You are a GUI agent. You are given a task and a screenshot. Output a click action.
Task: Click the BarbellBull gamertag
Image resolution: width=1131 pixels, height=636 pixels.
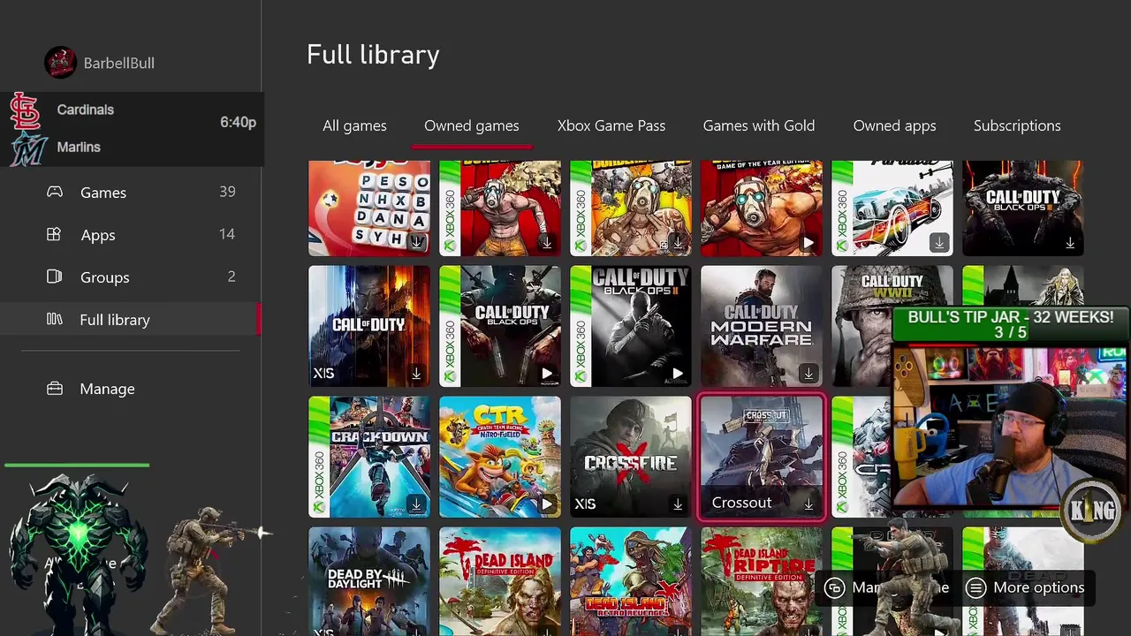click(x=118, y=63)
